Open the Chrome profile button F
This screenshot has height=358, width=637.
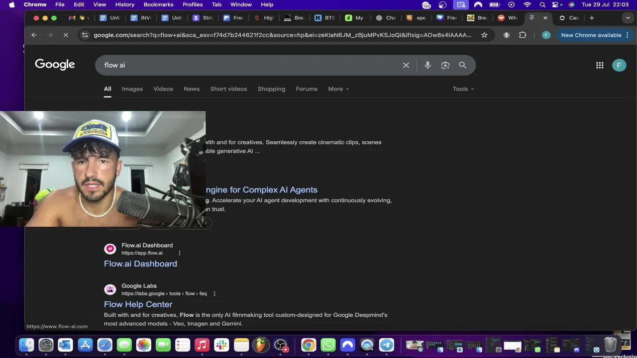click(546, 35)
